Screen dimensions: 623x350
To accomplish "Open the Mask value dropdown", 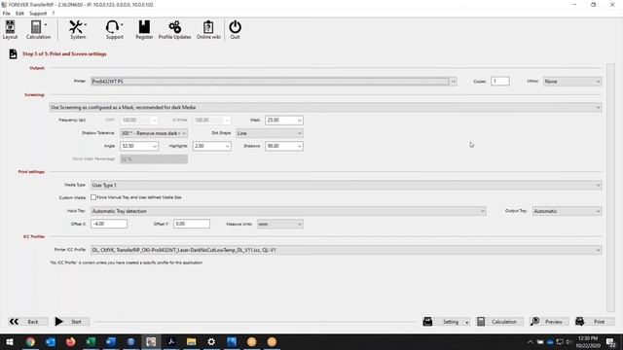I will click(300, 121).
